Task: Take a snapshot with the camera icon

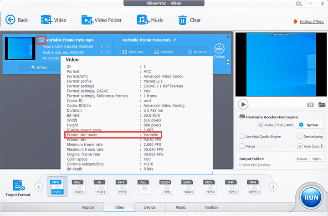Action: pyautogui.click(x=310, y=104)
